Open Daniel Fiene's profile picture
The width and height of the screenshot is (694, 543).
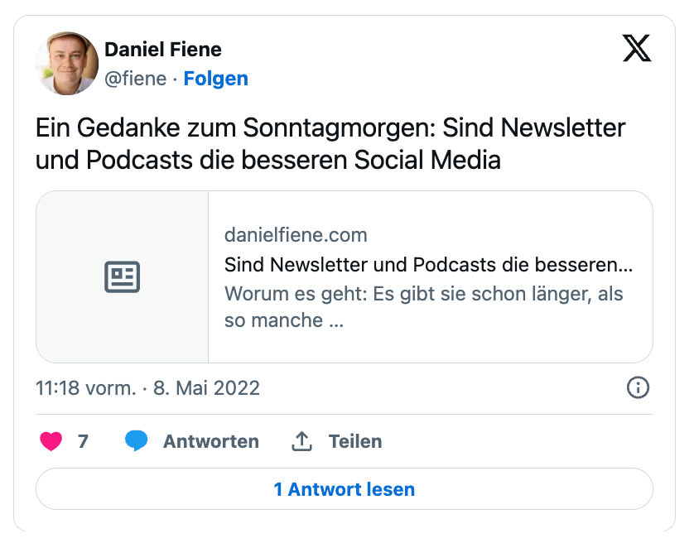tap(67, 64)
